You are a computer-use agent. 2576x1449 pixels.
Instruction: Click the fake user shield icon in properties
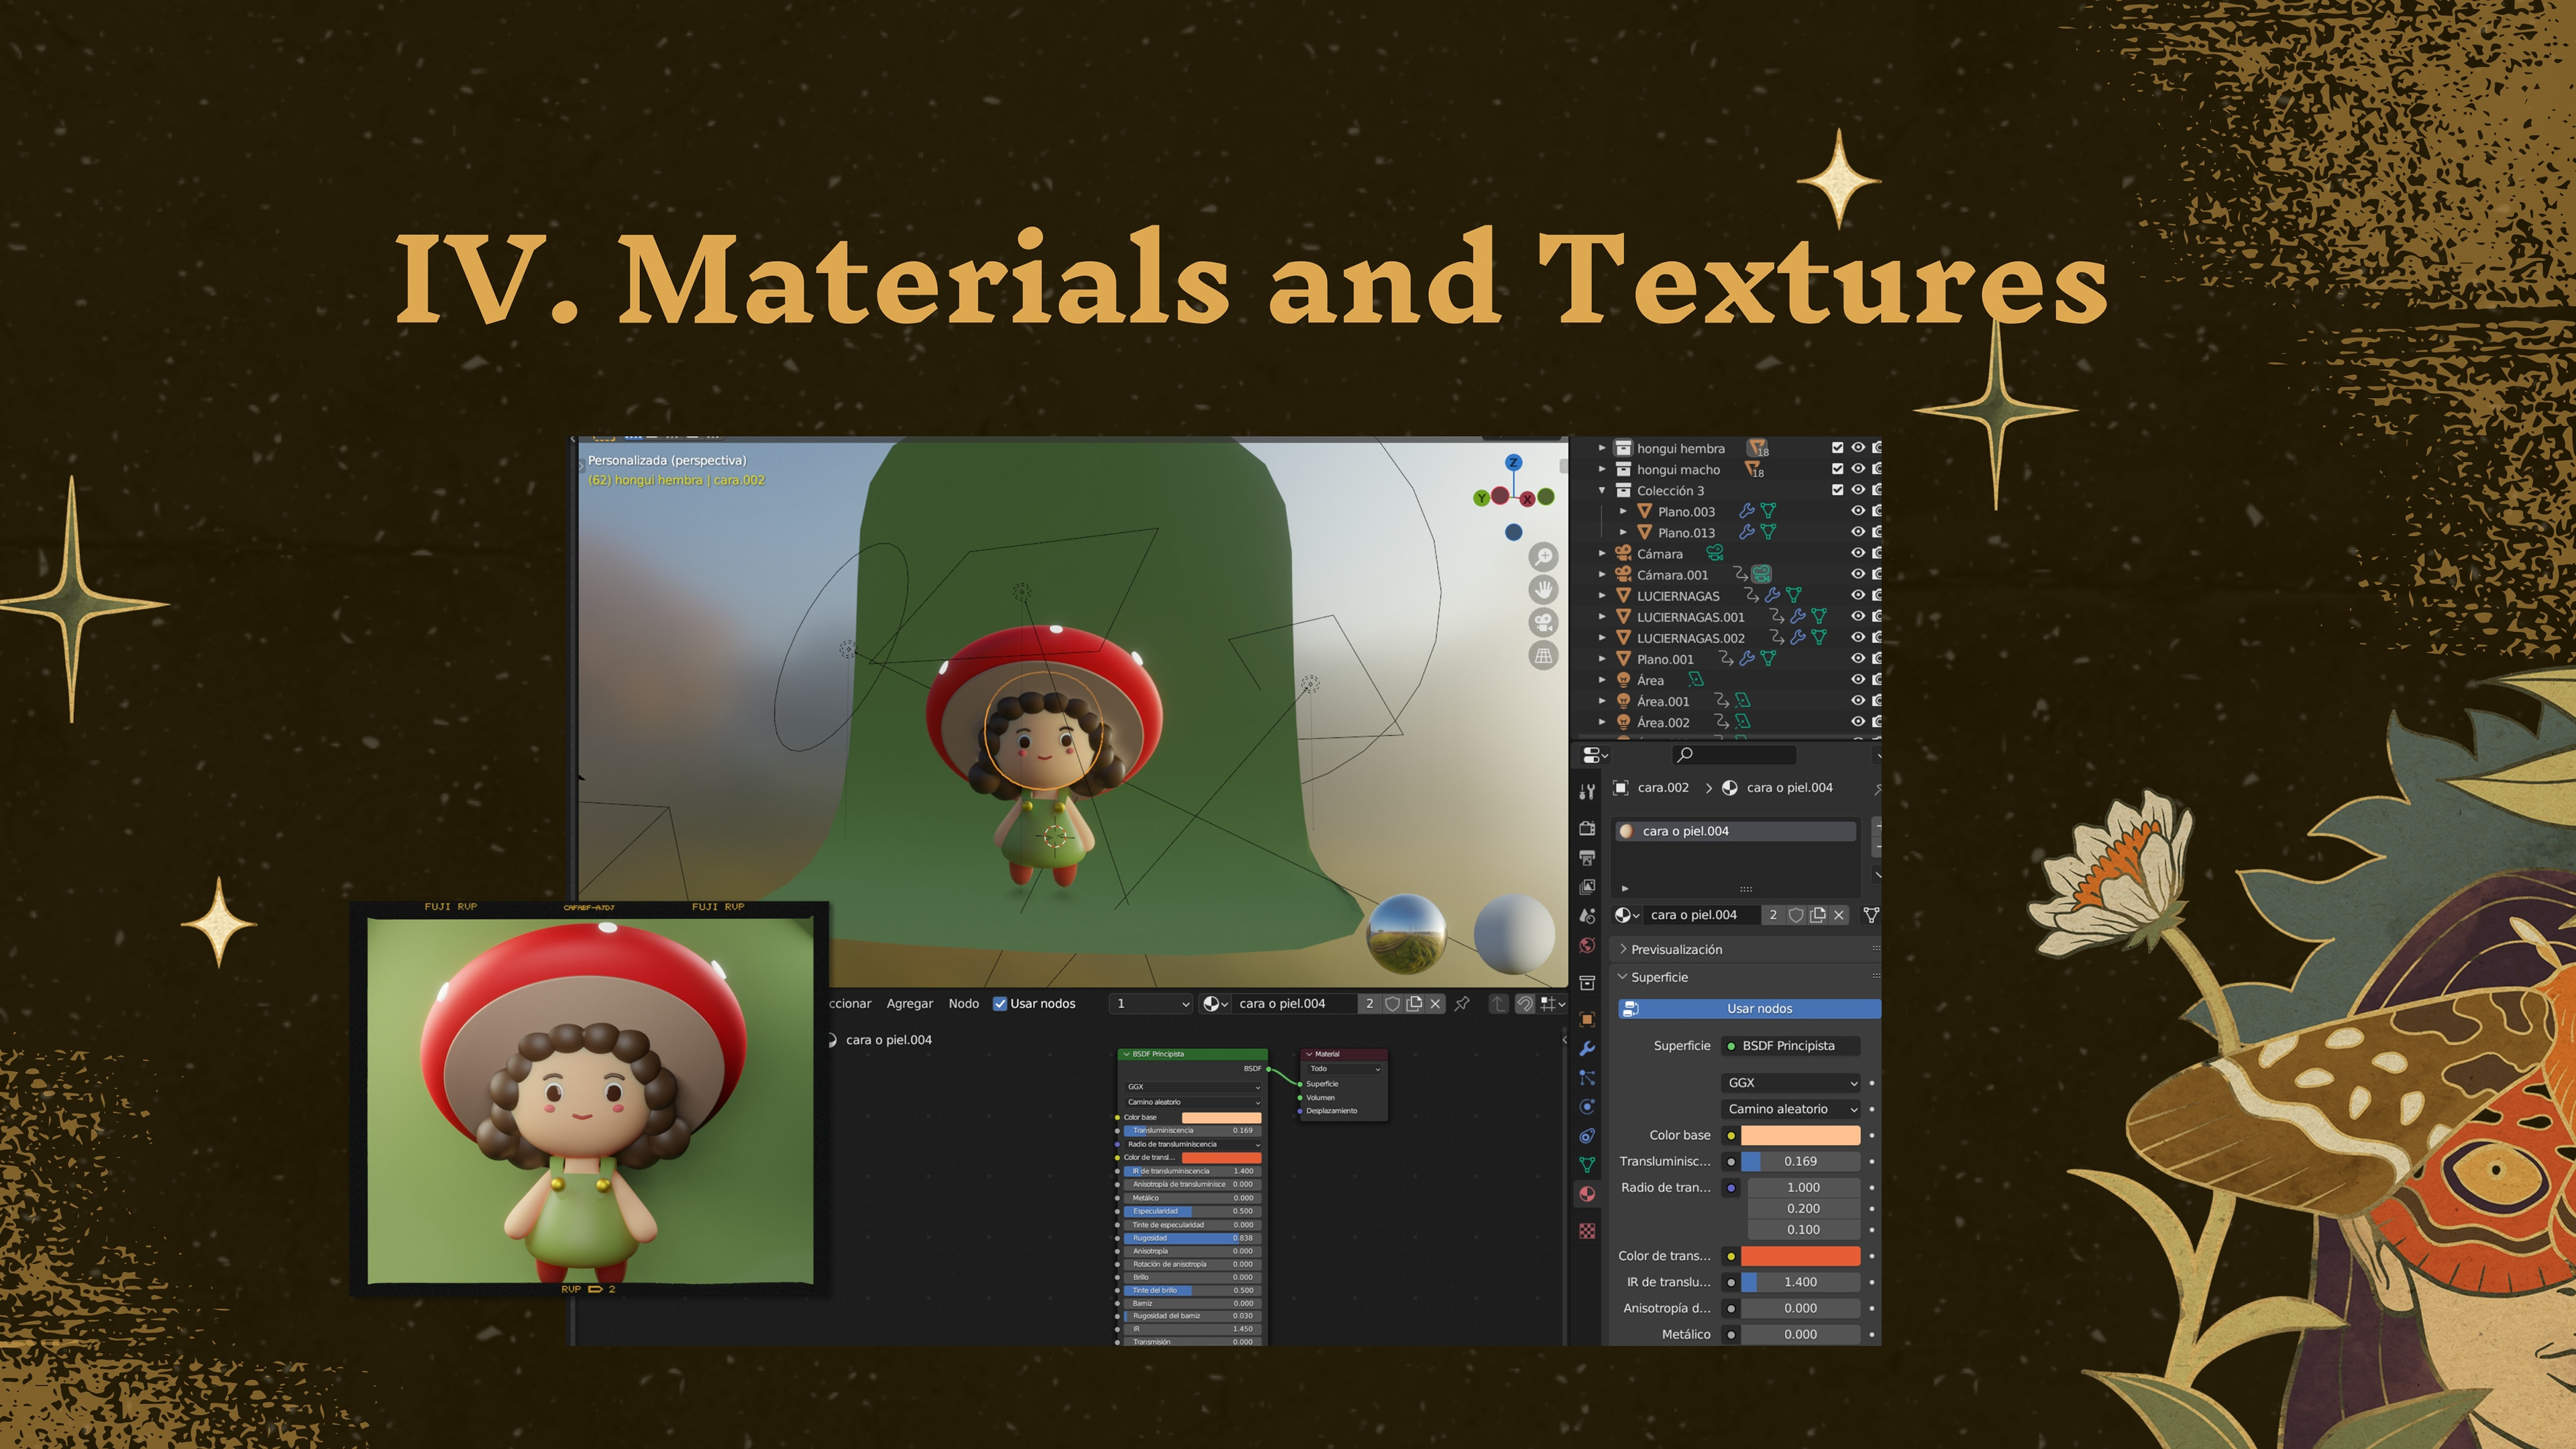[x=1796, y=915]
